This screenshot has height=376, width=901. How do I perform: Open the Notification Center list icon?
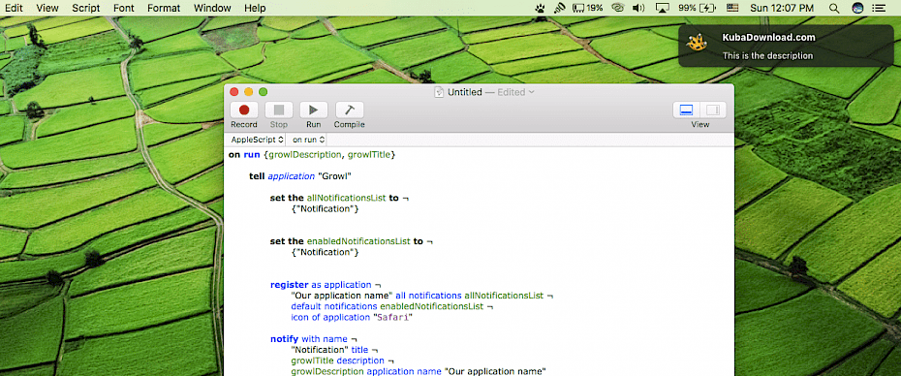(x=878, y=8)
